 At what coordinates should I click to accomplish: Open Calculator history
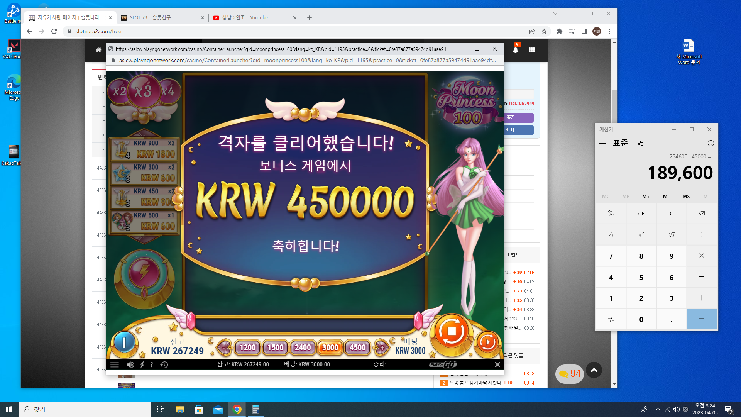click(711, 143)
